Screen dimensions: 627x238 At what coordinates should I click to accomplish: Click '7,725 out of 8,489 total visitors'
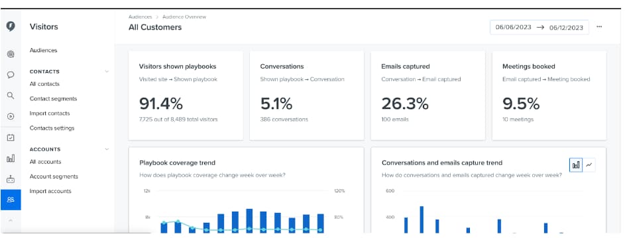pyautogui.click(x=178, y=119)
